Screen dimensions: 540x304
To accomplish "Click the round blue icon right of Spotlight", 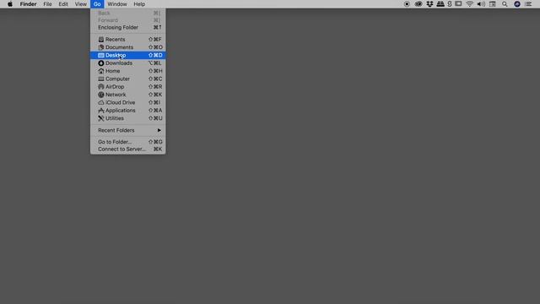I will tap(517, 4).
